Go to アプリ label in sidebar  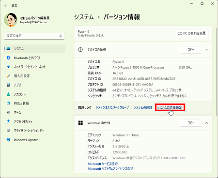point(17,85)
